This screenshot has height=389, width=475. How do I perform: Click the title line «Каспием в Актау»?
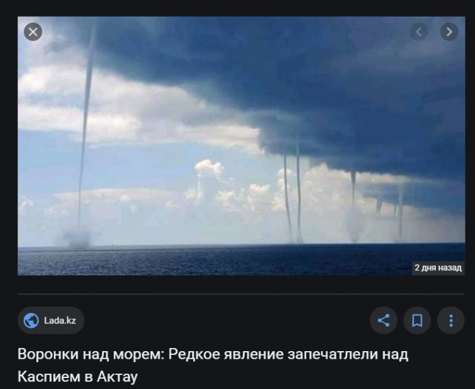tap(78, 377)
